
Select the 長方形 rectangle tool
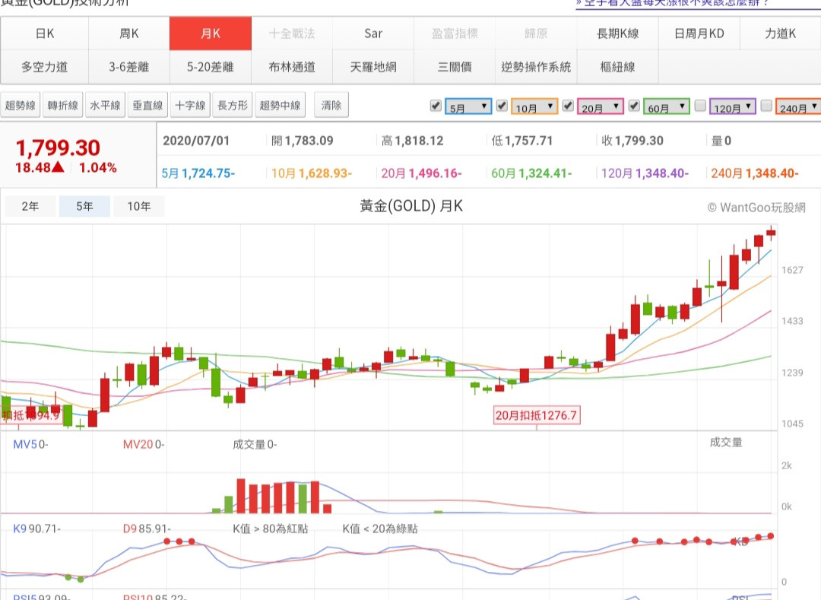click(233, 106)
